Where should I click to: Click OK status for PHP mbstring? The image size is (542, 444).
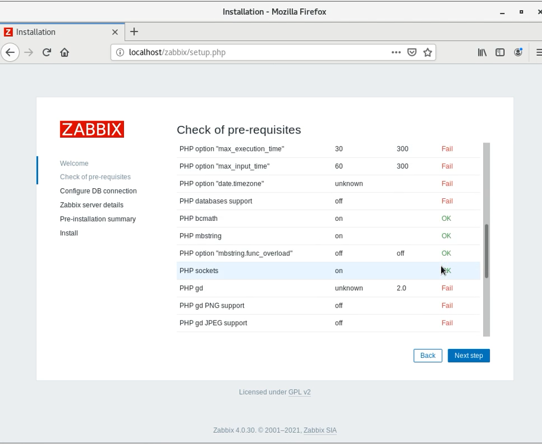(447, 236)
